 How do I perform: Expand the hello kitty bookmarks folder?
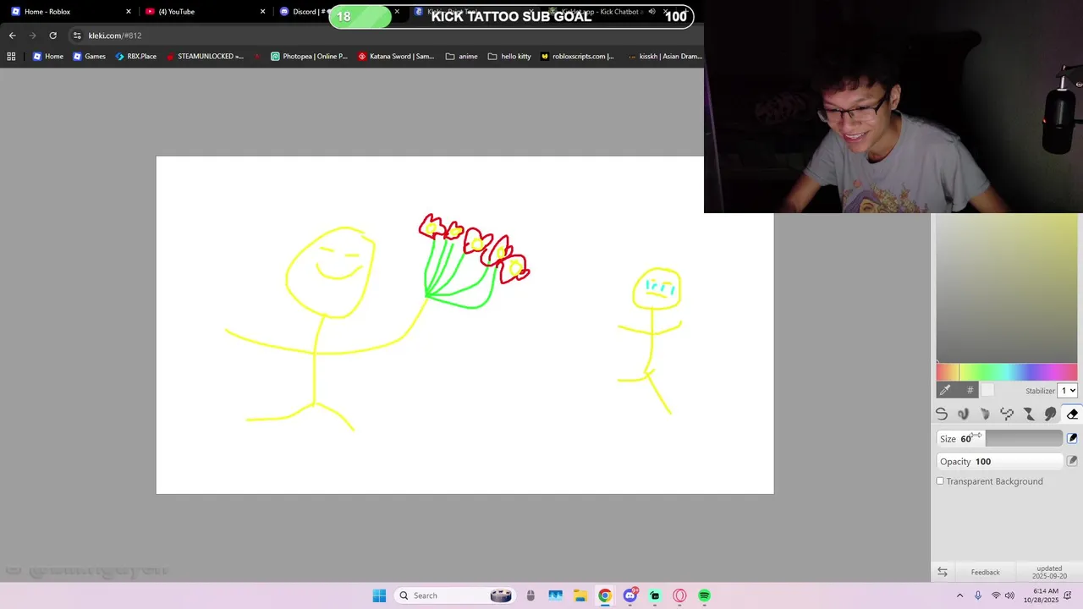[509, 57]
